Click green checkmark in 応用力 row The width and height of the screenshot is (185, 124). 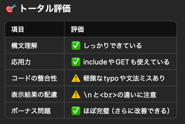(76, 62)
